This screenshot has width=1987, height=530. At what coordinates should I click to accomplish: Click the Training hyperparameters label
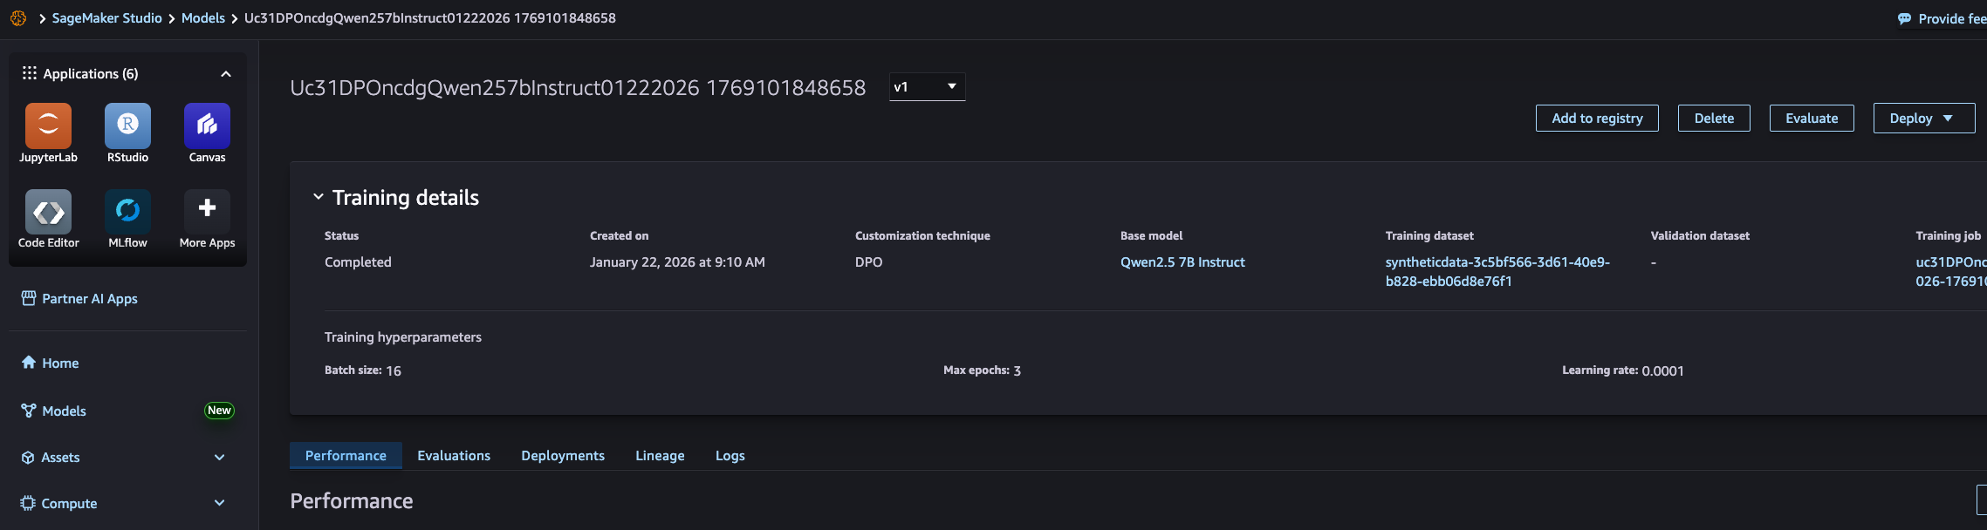403,337
